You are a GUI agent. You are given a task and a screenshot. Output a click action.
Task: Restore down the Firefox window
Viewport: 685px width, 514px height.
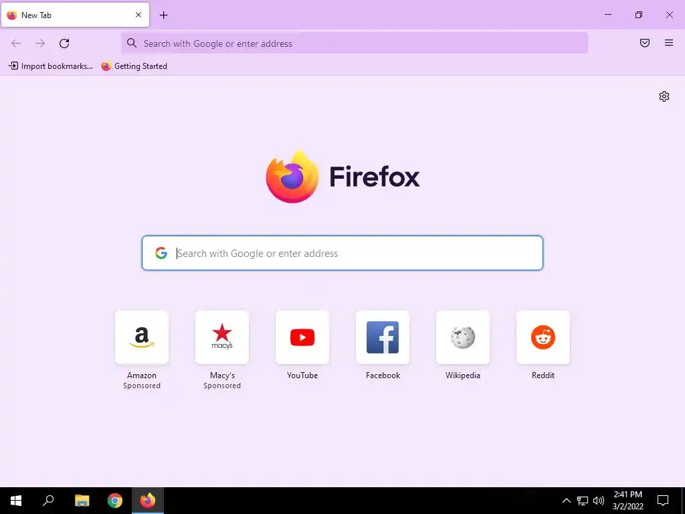(x=639, y=15)
